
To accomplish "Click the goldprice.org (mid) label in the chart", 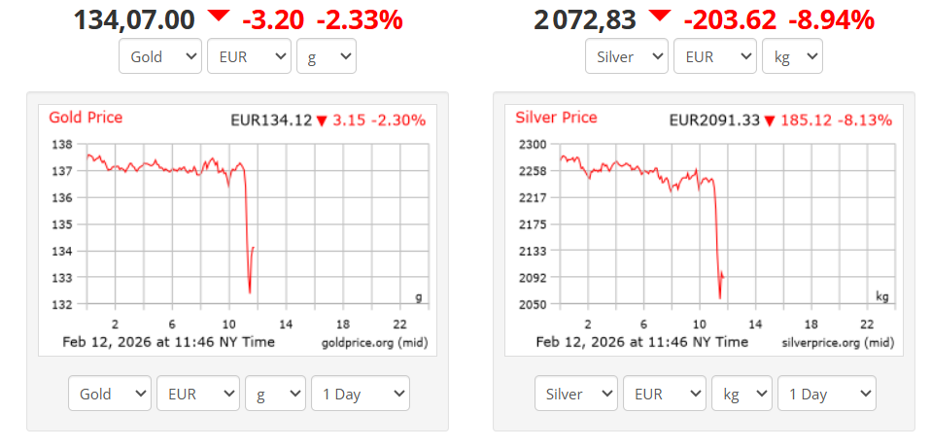I will click(x=373, y=343).
